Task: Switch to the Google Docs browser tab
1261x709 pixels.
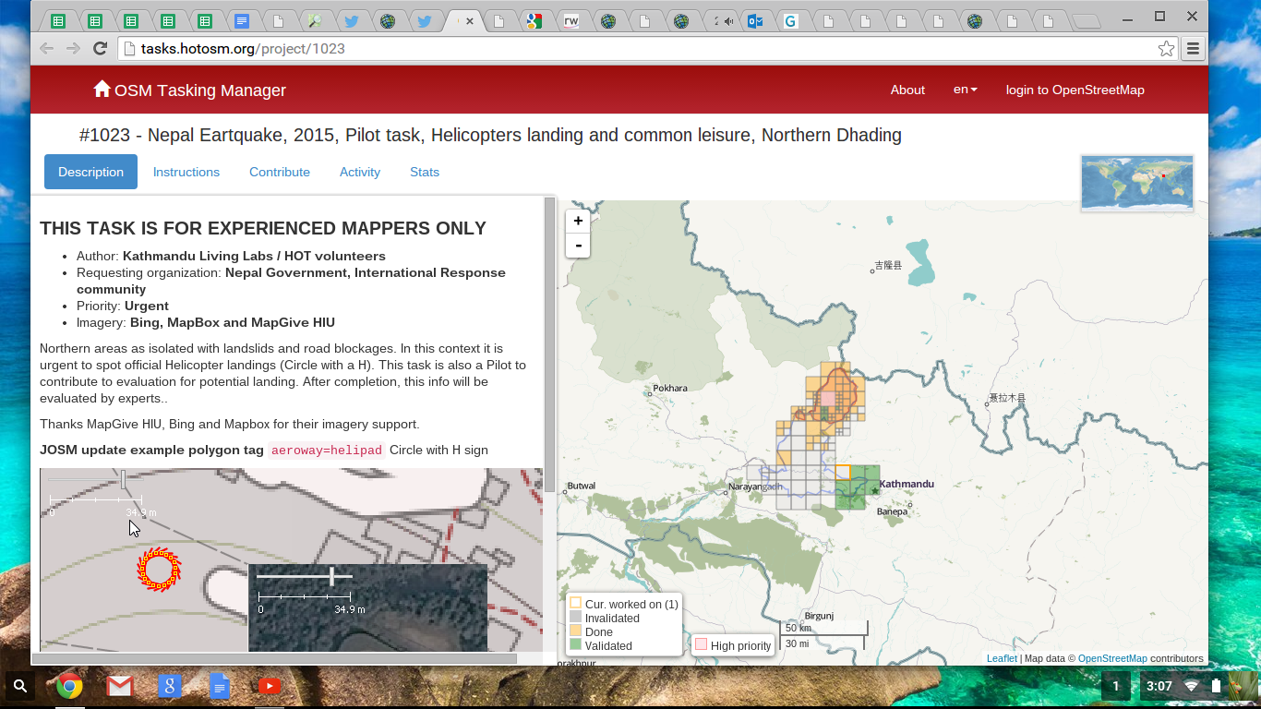Action: pos(241,21)
